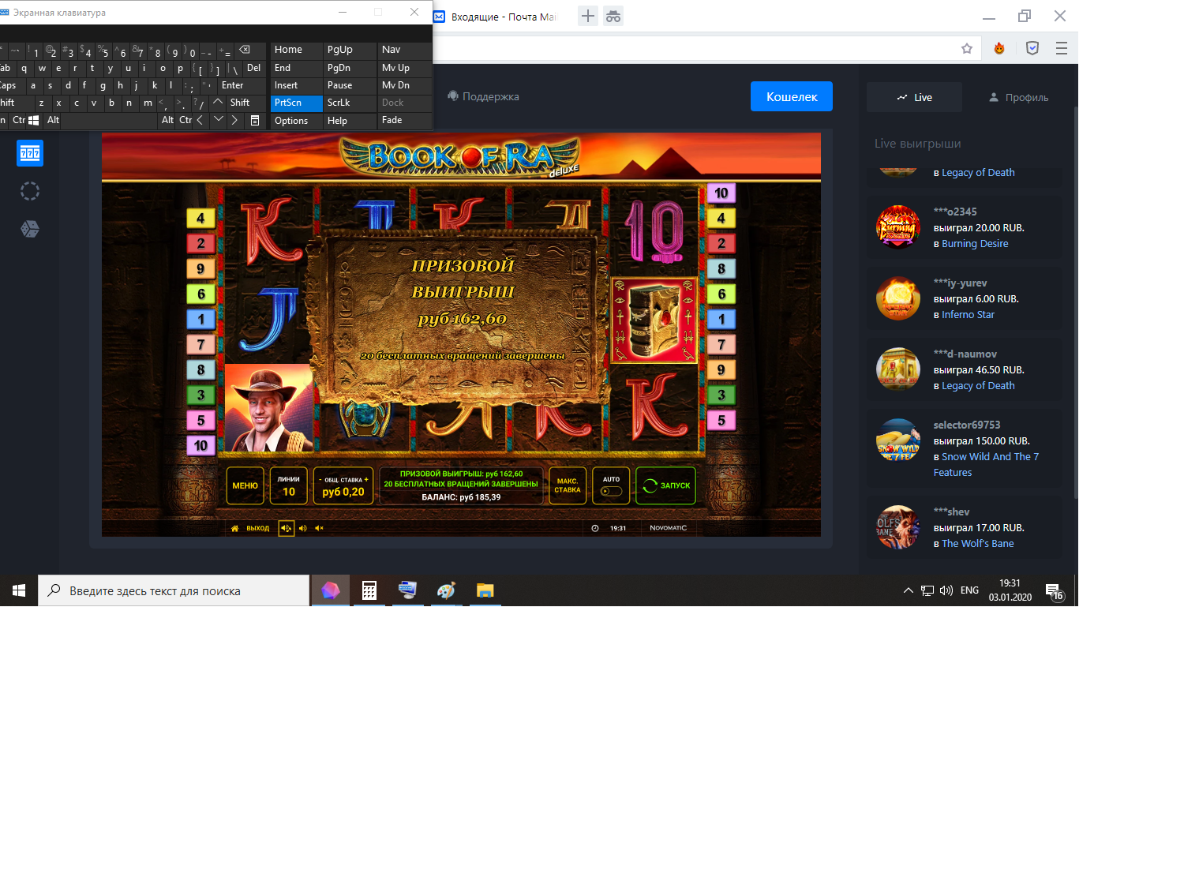
Task: Open the Кошелек wallet
Action: [792, 96]
